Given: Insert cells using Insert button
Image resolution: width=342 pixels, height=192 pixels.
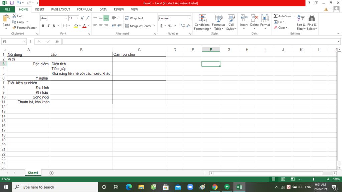Looking at the screenshot, I should tap(244, 22).
